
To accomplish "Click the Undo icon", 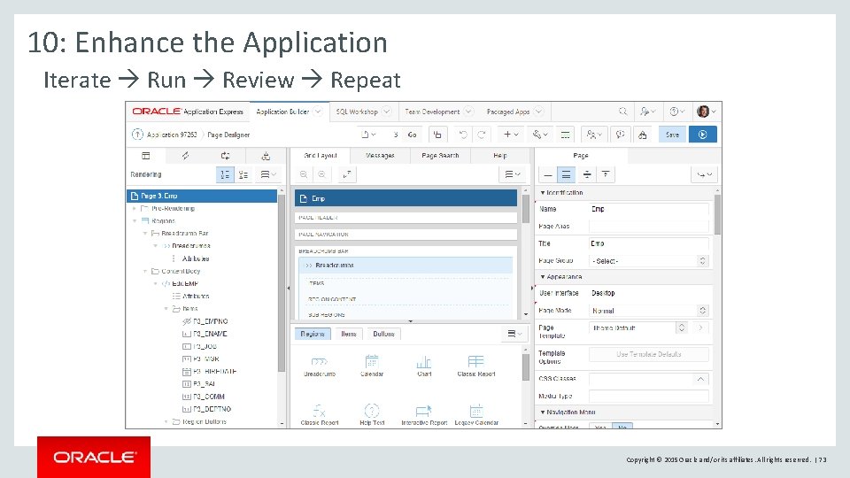I will 463,135.
